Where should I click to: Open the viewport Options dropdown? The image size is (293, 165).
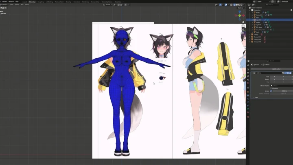241,8
